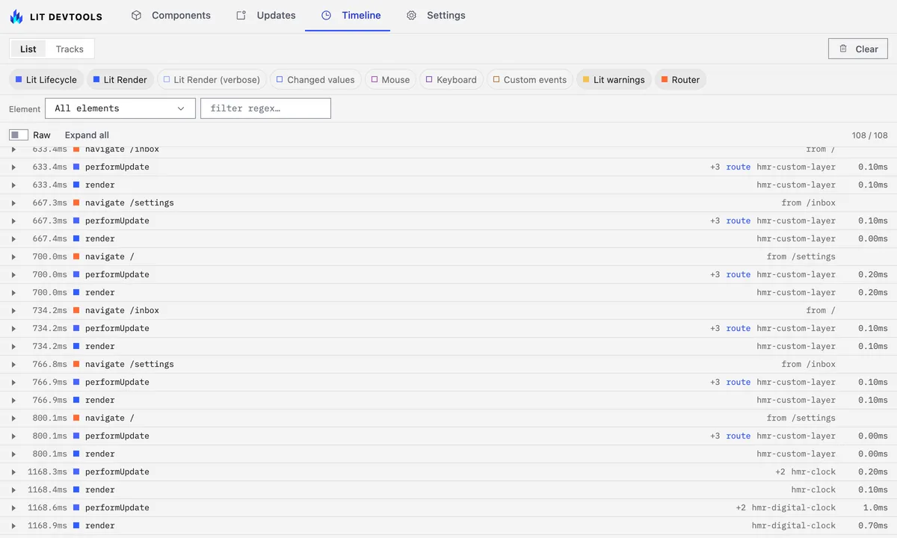Toggle the Router filter
The width and height of the screenshot is (897, 538).
[x=680, y=79]
